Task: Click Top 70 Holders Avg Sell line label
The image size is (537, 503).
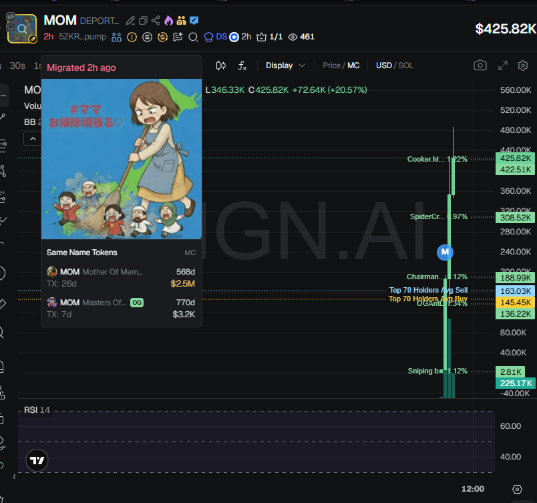Action: 428,290
